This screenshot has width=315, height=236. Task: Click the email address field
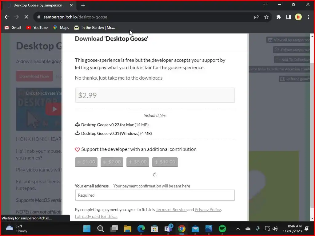pos(155,195)
